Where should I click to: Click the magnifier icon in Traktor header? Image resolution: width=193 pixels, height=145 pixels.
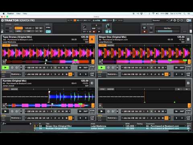[171, 21]
